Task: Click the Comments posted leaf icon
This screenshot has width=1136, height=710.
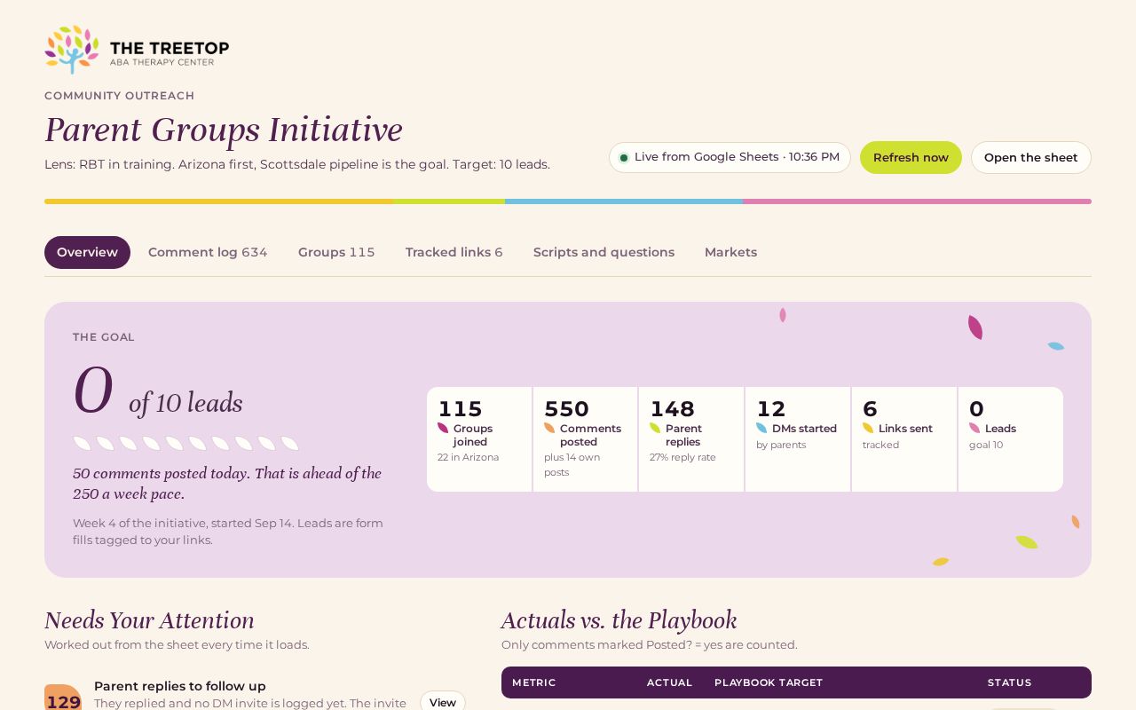Action: (x=549, y=428)
